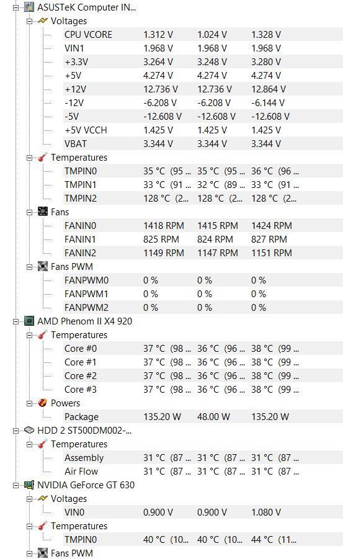Image resolution: width=343 pixels, height=559 pixels.
Task: Click the flame icon beside Powers
Action: coord(42,403)
